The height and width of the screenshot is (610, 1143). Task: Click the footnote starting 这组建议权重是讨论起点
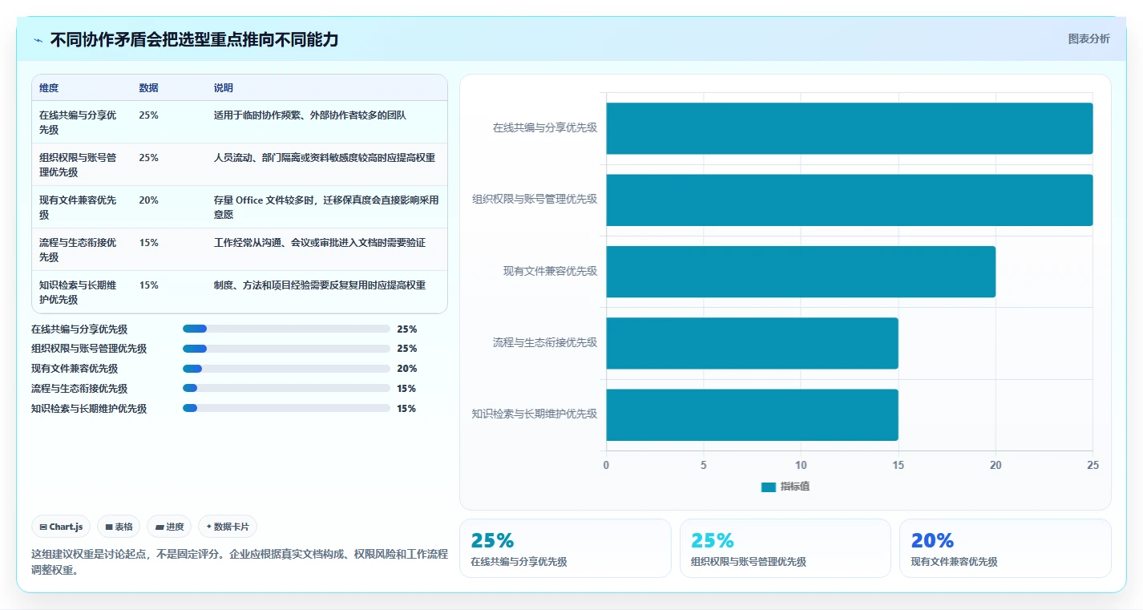point(240,562)
